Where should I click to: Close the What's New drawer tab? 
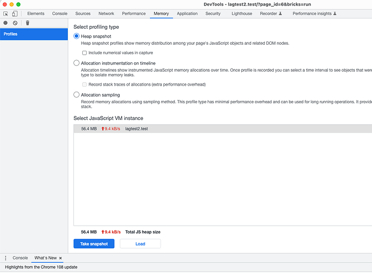(x=61, y=258)
